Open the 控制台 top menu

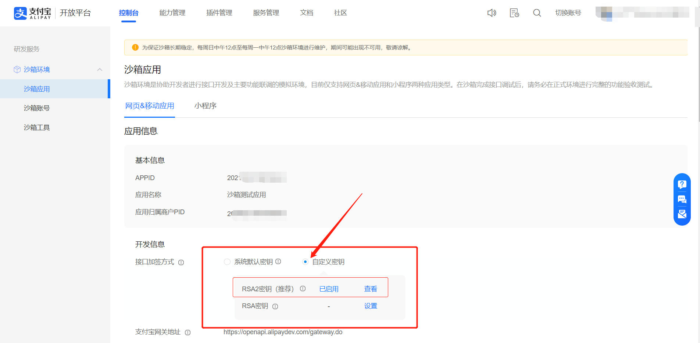coord(129,13)
